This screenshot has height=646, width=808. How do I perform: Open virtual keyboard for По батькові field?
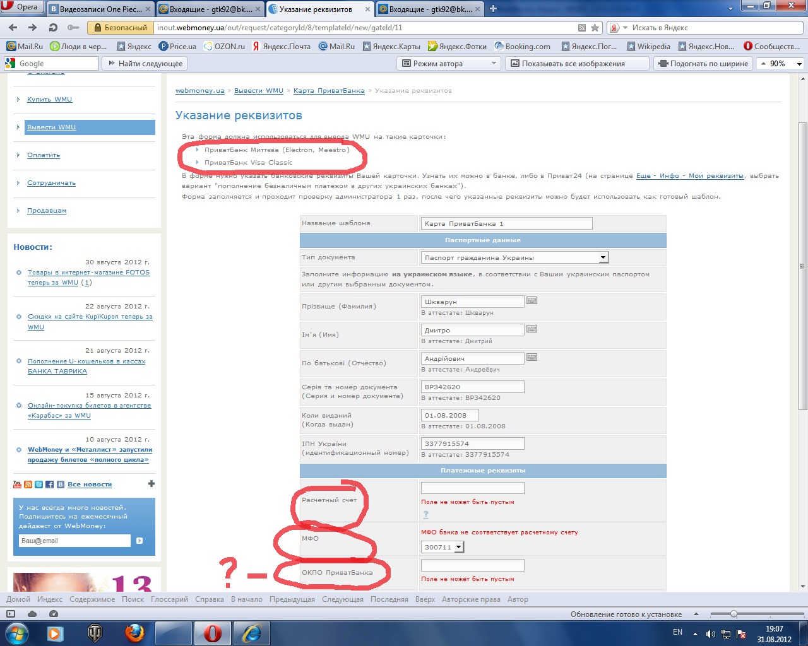tap(532, 357)
